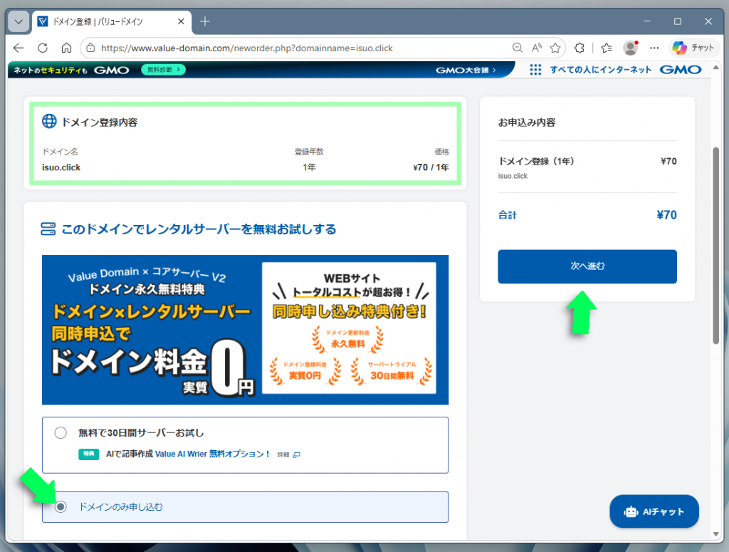Open 詳細 external link icon
The width and height of the screenshot is (729, 552).
coord(296,455)
